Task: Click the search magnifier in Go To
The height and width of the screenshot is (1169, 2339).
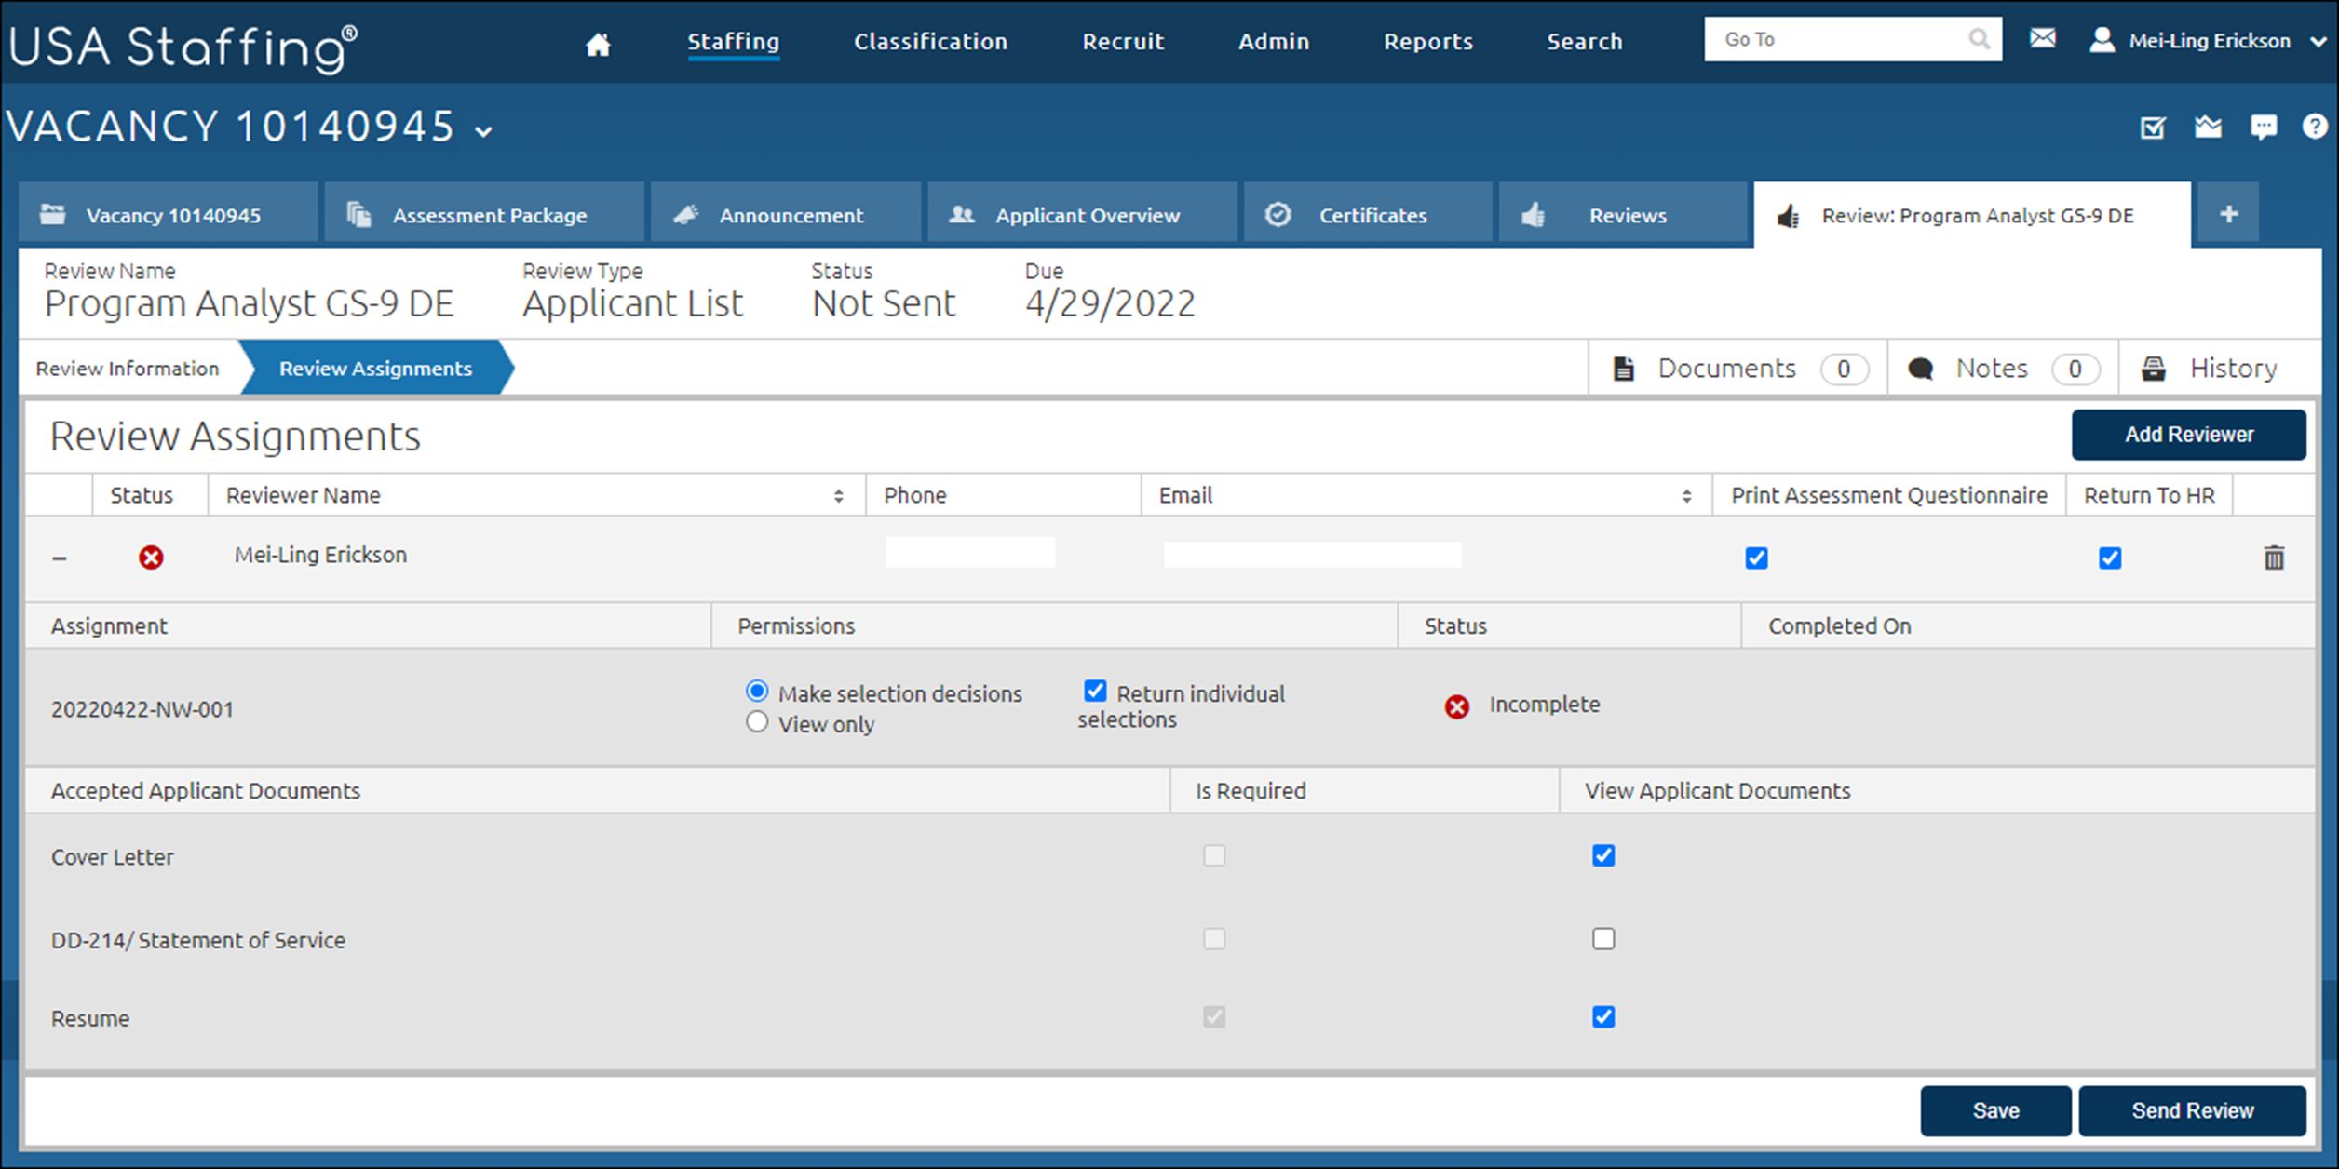Action: 1979,39
